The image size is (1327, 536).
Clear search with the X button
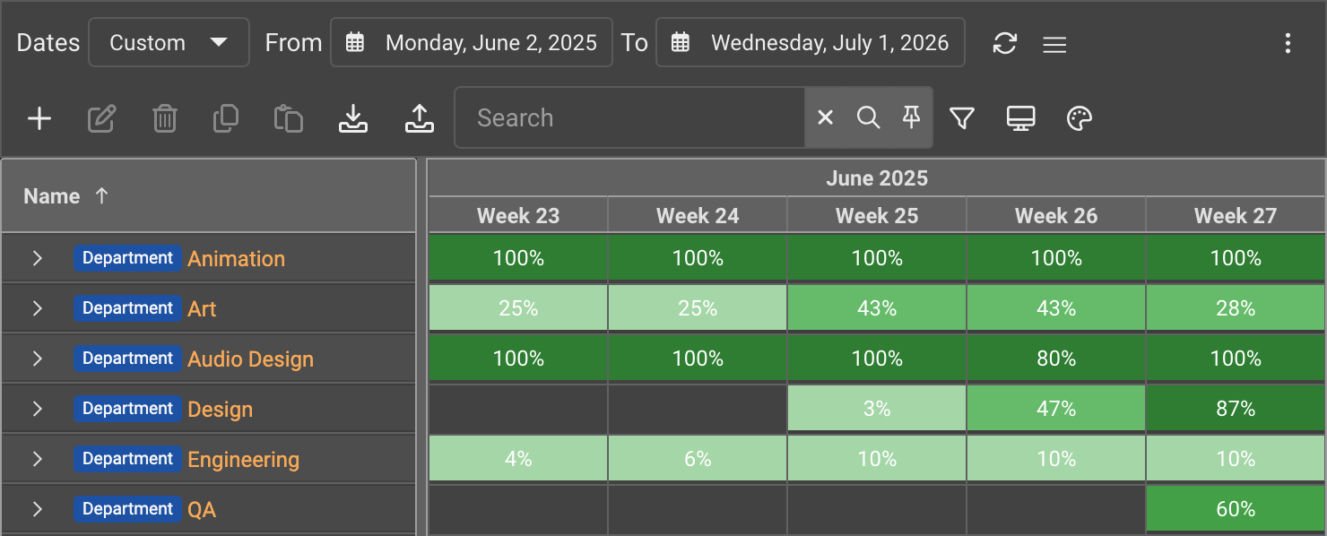[x=826, y=117]
